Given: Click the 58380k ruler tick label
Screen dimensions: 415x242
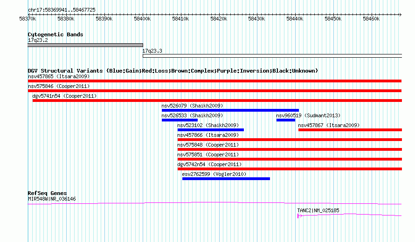Looking at the screenshot, I should (66, 19).
